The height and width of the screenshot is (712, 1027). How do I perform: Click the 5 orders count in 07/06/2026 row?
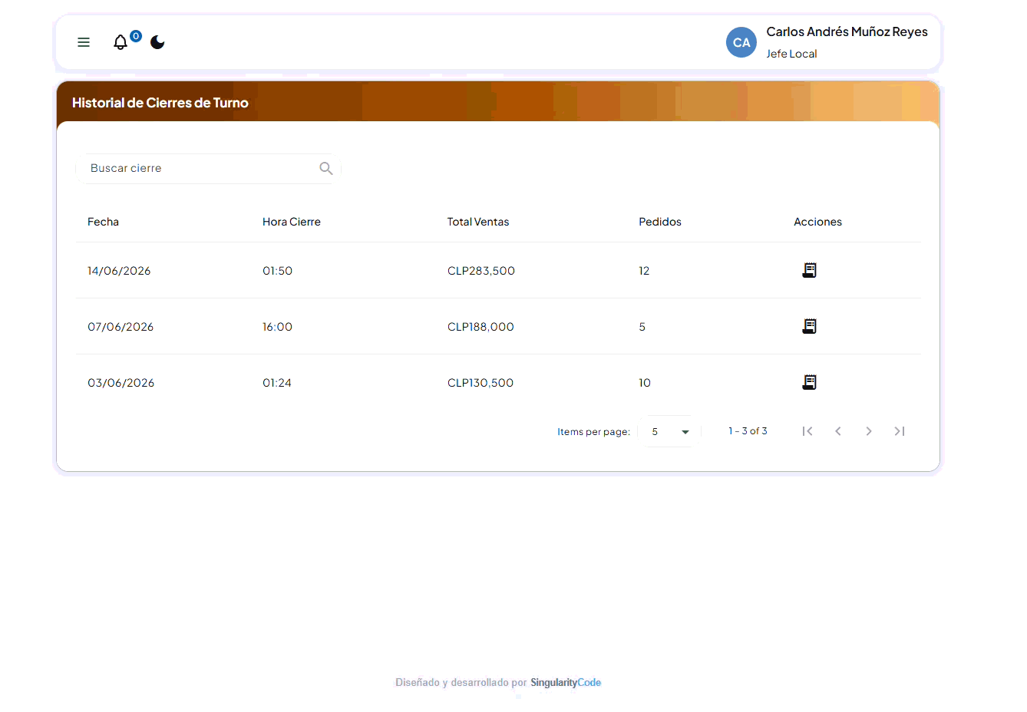[x=642, y=327]
